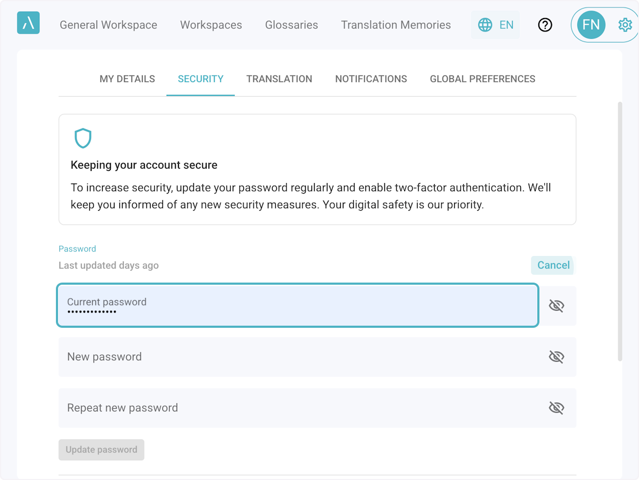The width and height of the screenshot is (639, 480).
Task: Cancel the password change
Action: pyautogui.click(x=553, y=265)
